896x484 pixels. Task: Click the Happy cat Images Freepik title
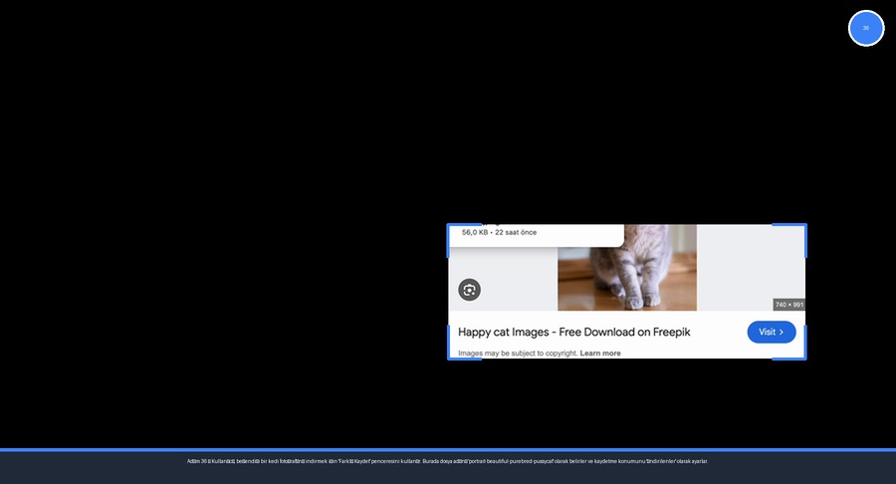[x=573, y=332]
